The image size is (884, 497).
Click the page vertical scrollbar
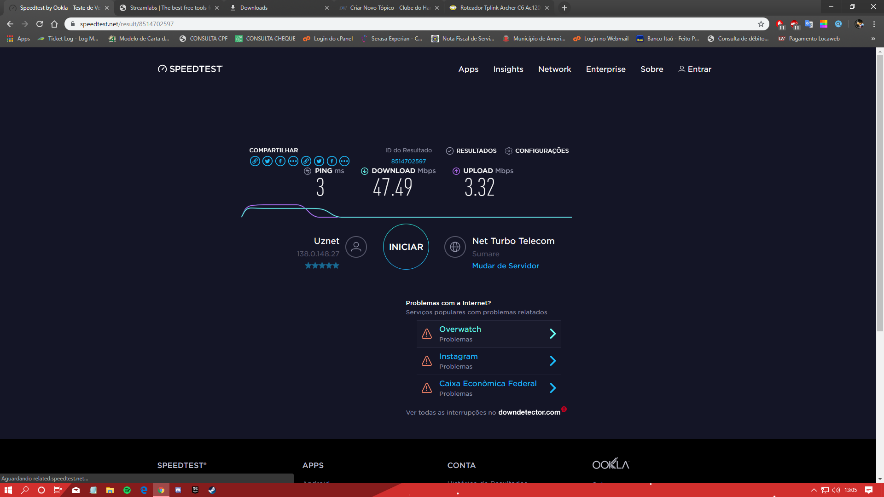[x=880, y=193]
